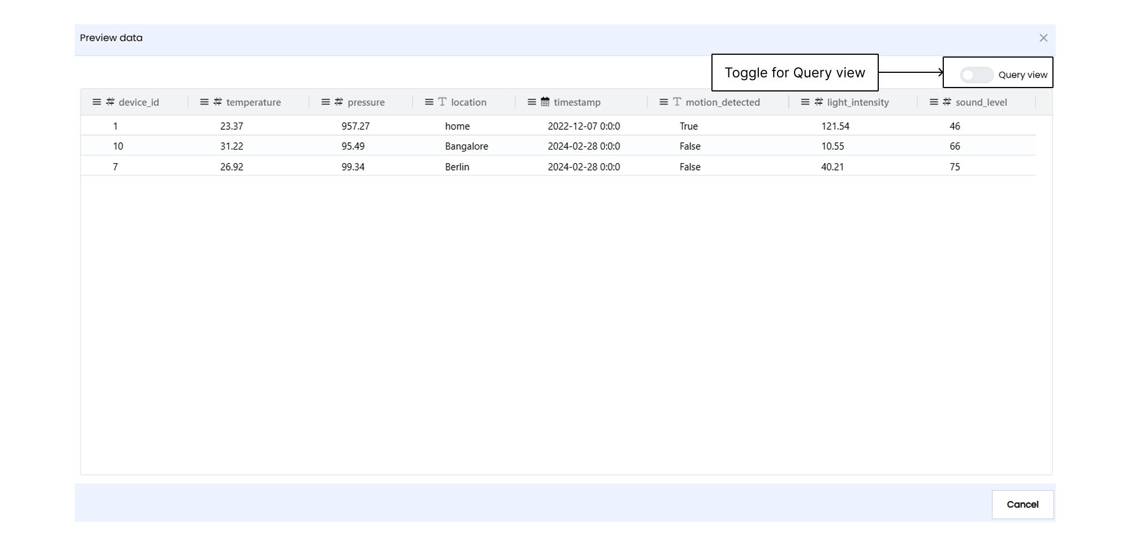Click the pressure column header label
The image size is (1131, 546).
point(366,102)
